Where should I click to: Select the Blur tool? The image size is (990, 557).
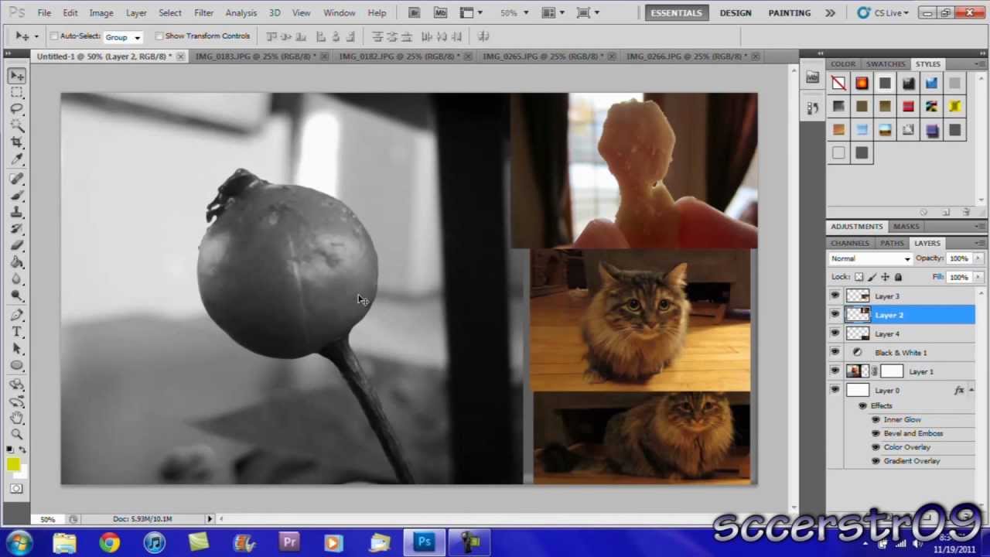tap(17, 280)
